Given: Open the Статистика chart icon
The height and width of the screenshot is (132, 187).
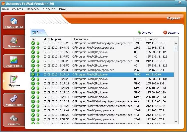Looking at the screenshot, I should (14, 60).
